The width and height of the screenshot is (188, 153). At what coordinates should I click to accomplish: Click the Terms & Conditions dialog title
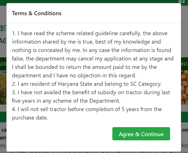(x=37, y=13)
